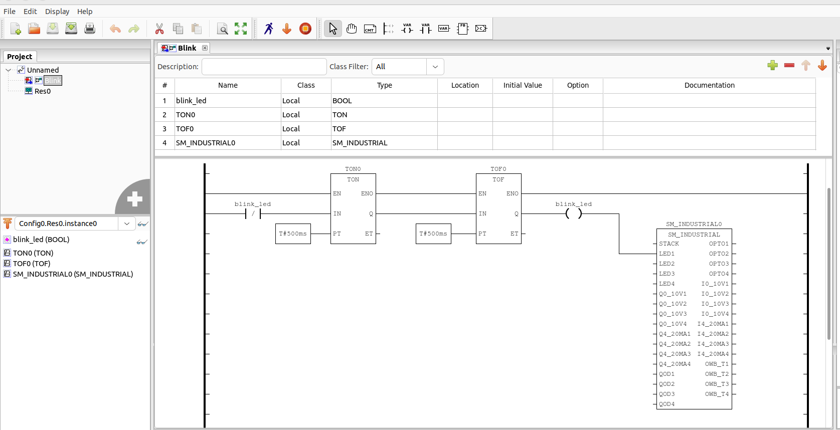
Task: Click the blink_led name cell in row 1
Action: [228, 101]
